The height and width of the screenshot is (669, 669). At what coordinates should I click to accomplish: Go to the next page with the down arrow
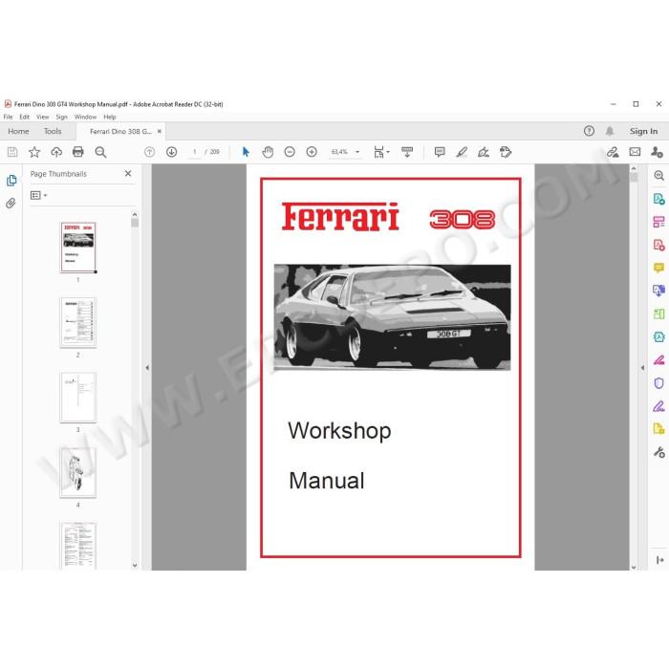171,152
